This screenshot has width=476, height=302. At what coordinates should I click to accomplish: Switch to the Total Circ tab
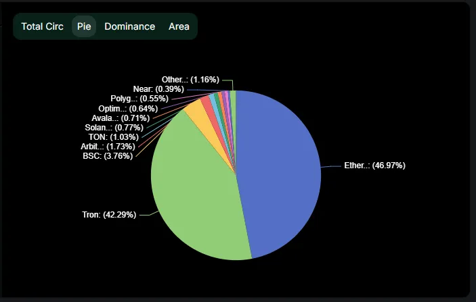pyautogui.click(x=42, y=26)
